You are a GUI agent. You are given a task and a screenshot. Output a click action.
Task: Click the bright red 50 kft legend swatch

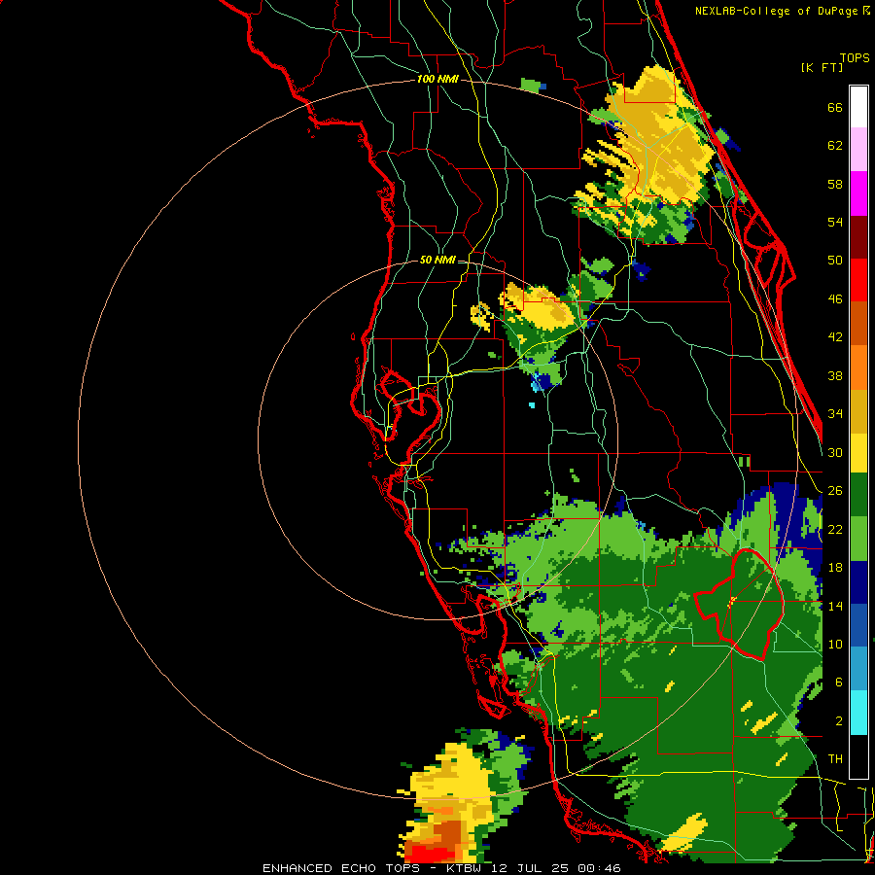point(858,280)
